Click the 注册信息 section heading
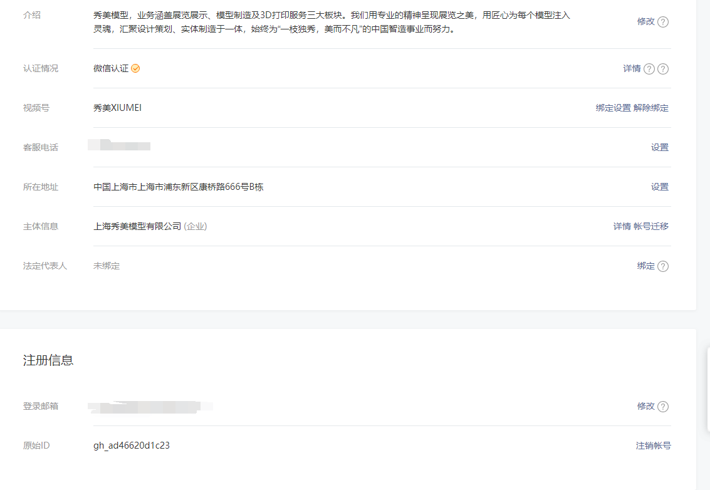This screenshot has height=490, width=710. coord(48,360)
